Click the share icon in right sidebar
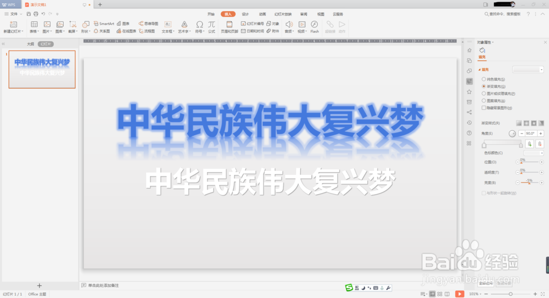Screen dimensions: 549x298 click(469, 112)
